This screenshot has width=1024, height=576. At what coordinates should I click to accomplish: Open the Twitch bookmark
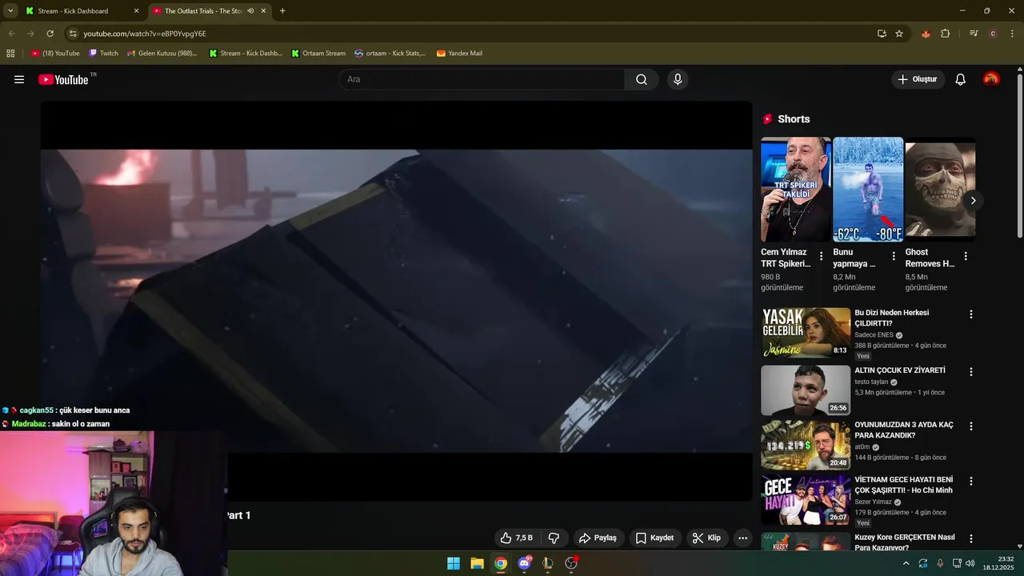coord(103,54)
